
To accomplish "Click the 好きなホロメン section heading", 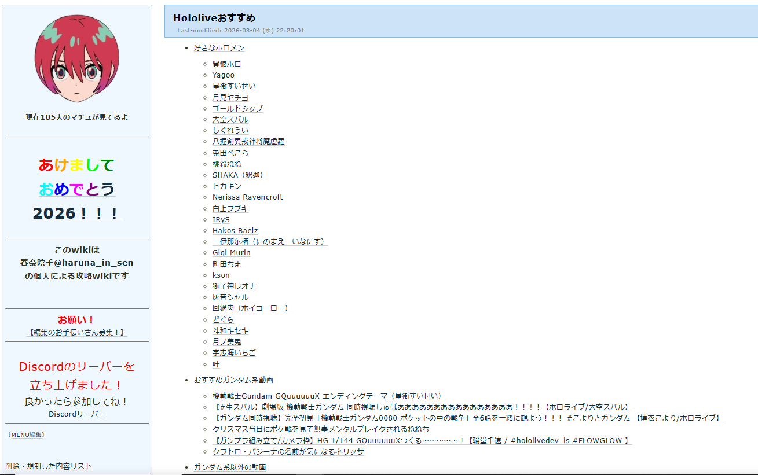I will tap(219, 48).
